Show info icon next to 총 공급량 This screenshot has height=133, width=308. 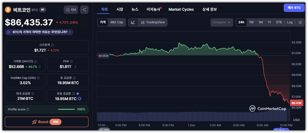(x=74, y=78)
